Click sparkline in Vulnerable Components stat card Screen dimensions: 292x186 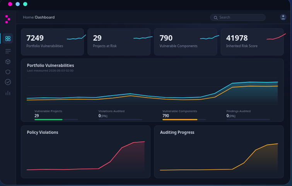click(x=210, y=37)
